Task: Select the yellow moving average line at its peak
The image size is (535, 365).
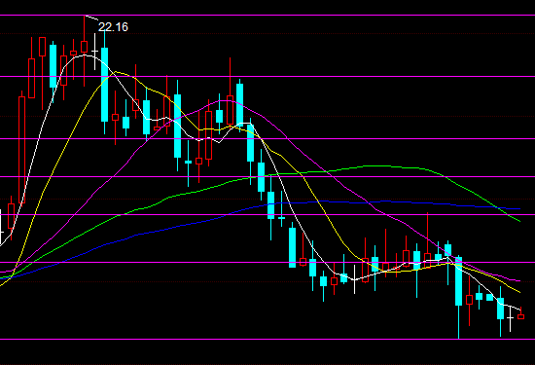Action: point(117,72)
